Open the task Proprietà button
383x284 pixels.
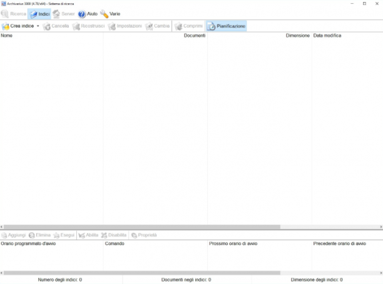pyautogui.click(x=144, y=235)
